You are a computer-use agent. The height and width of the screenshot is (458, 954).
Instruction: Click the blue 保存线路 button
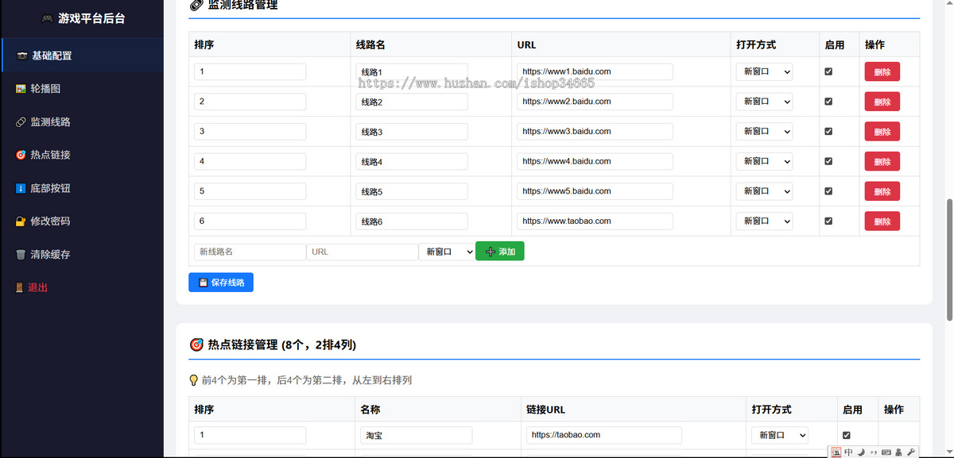pyautogui.click(x=221, y=283)
